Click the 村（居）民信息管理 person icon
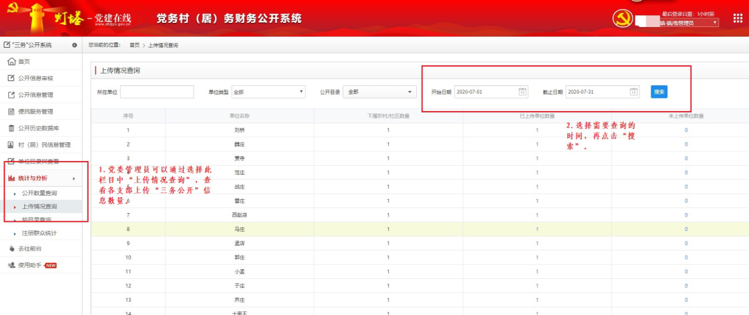The image size is (749, 315). (x=11, y=145)
